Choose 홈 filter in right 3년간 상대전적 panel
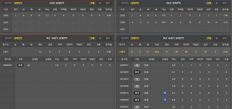 coord(217,3)
